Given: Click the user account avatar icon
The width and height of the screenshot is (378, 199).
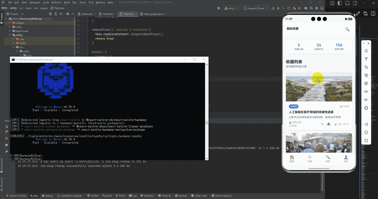Looking at the screenshot, I should point(322,8).
